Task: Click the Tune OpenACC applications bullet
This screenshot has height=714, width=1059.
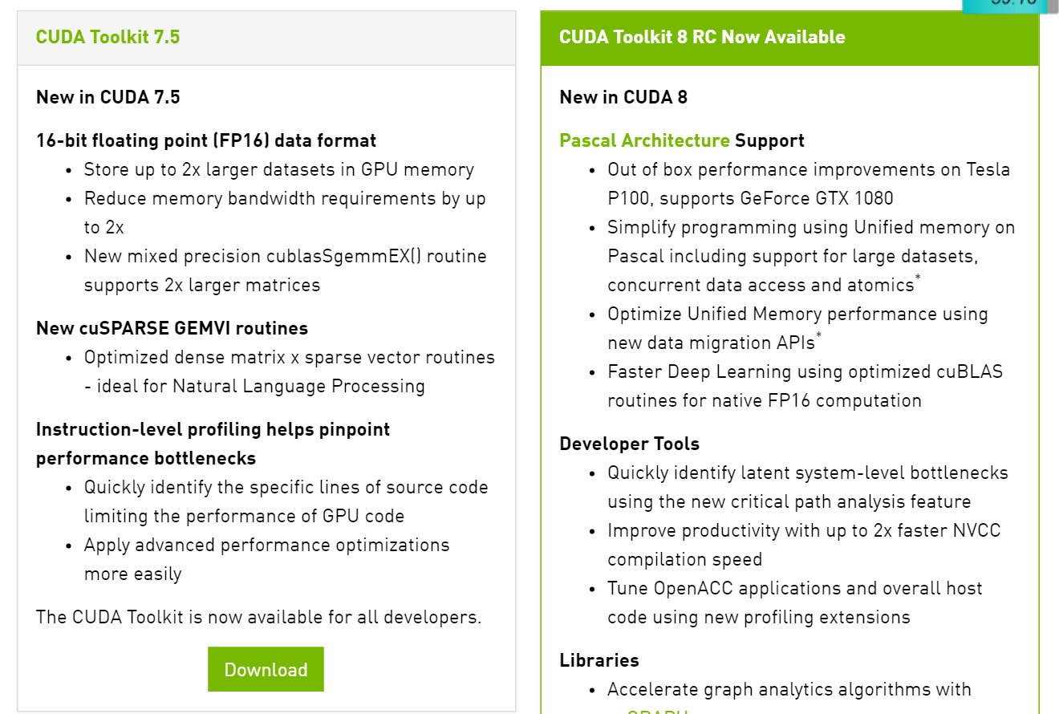Action: [x=795, y=602]
